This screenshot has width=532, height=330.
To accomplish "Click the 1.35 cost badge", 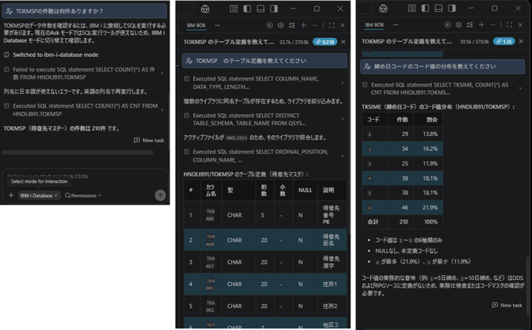I will (504, 41).
